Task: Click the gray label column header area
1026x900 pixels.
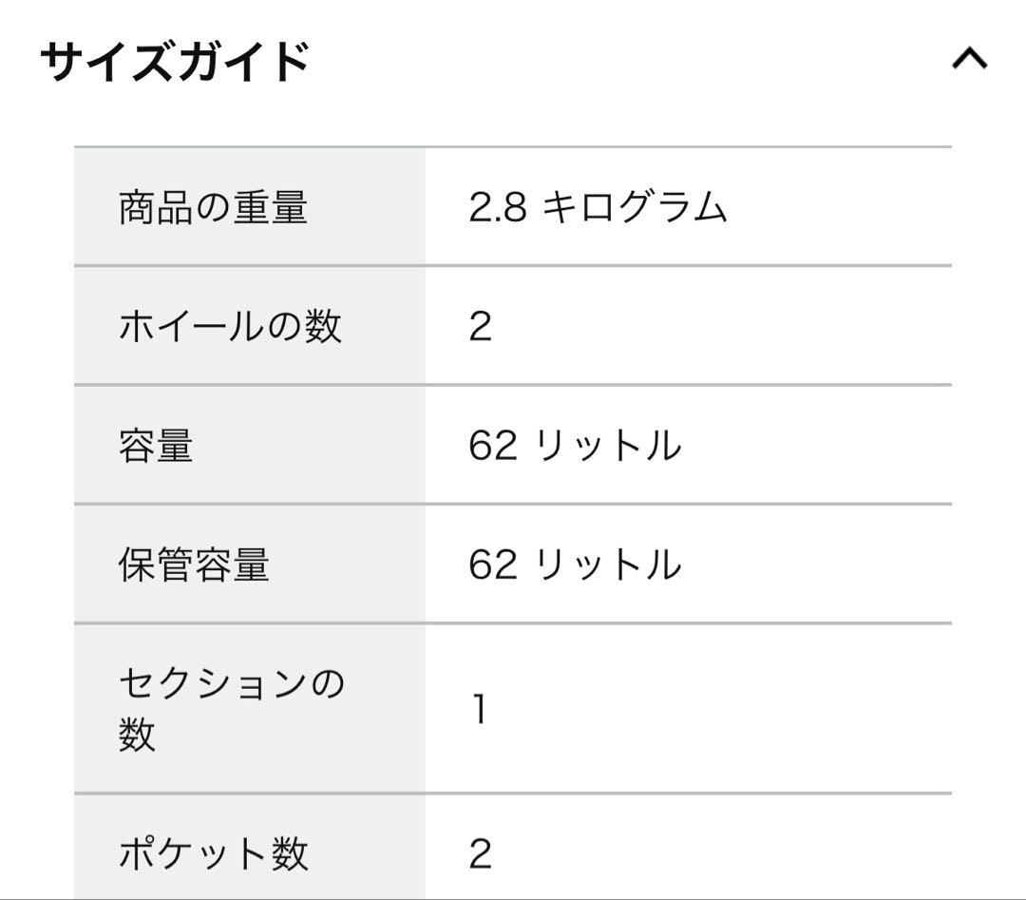Action: (x=247, y=152)
